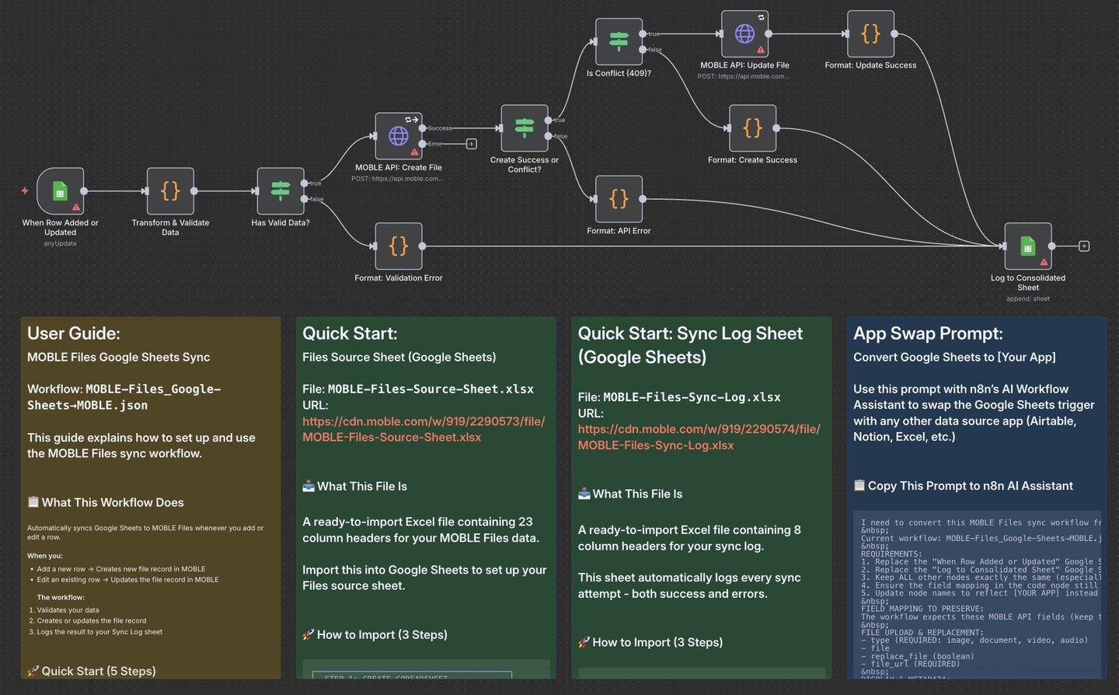This screenshot has width=1119, height=695.
Task: Open the Format: Validation Error node
Action: (x=398, y=246)
